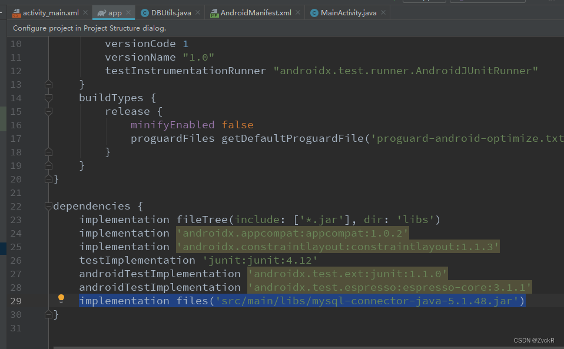Click the 'androidx.test.espresso:espresso-core:3.1.1' dependency string

[390, 288]
